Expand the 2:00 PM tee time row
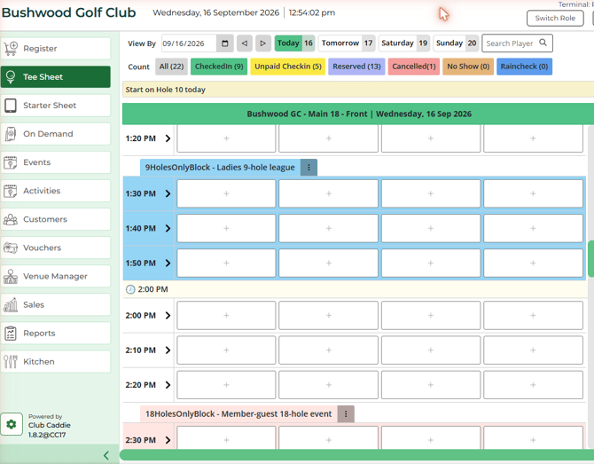The width and height of the screenshot is (594, 464). [x=168, y=316]
